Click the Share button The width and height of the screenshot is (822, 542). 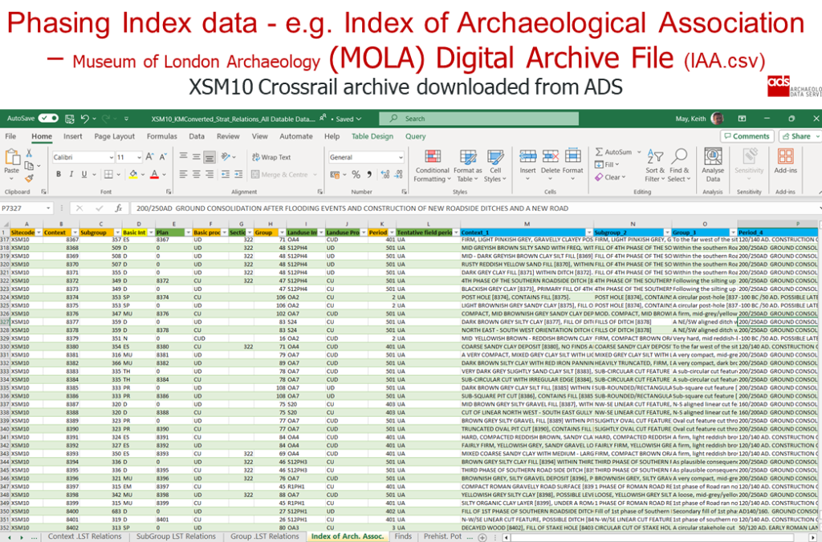800,135
